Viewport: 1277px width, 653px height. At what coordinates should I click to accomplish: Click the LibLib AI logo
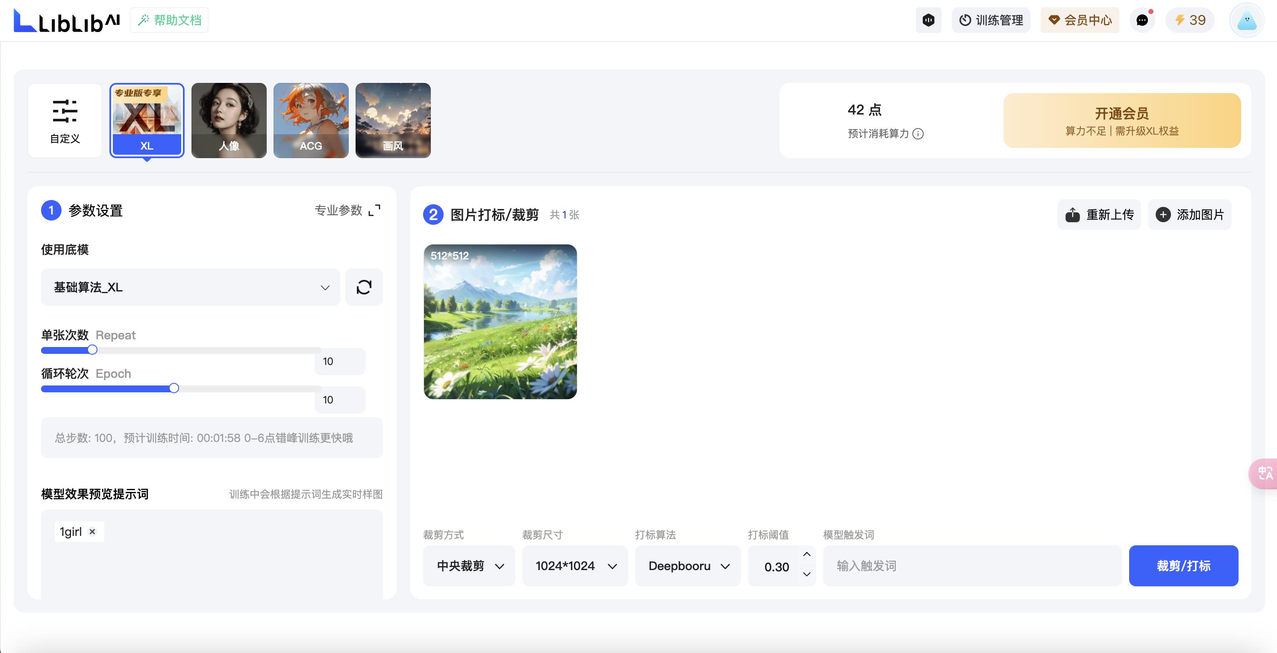coord(66,21)
